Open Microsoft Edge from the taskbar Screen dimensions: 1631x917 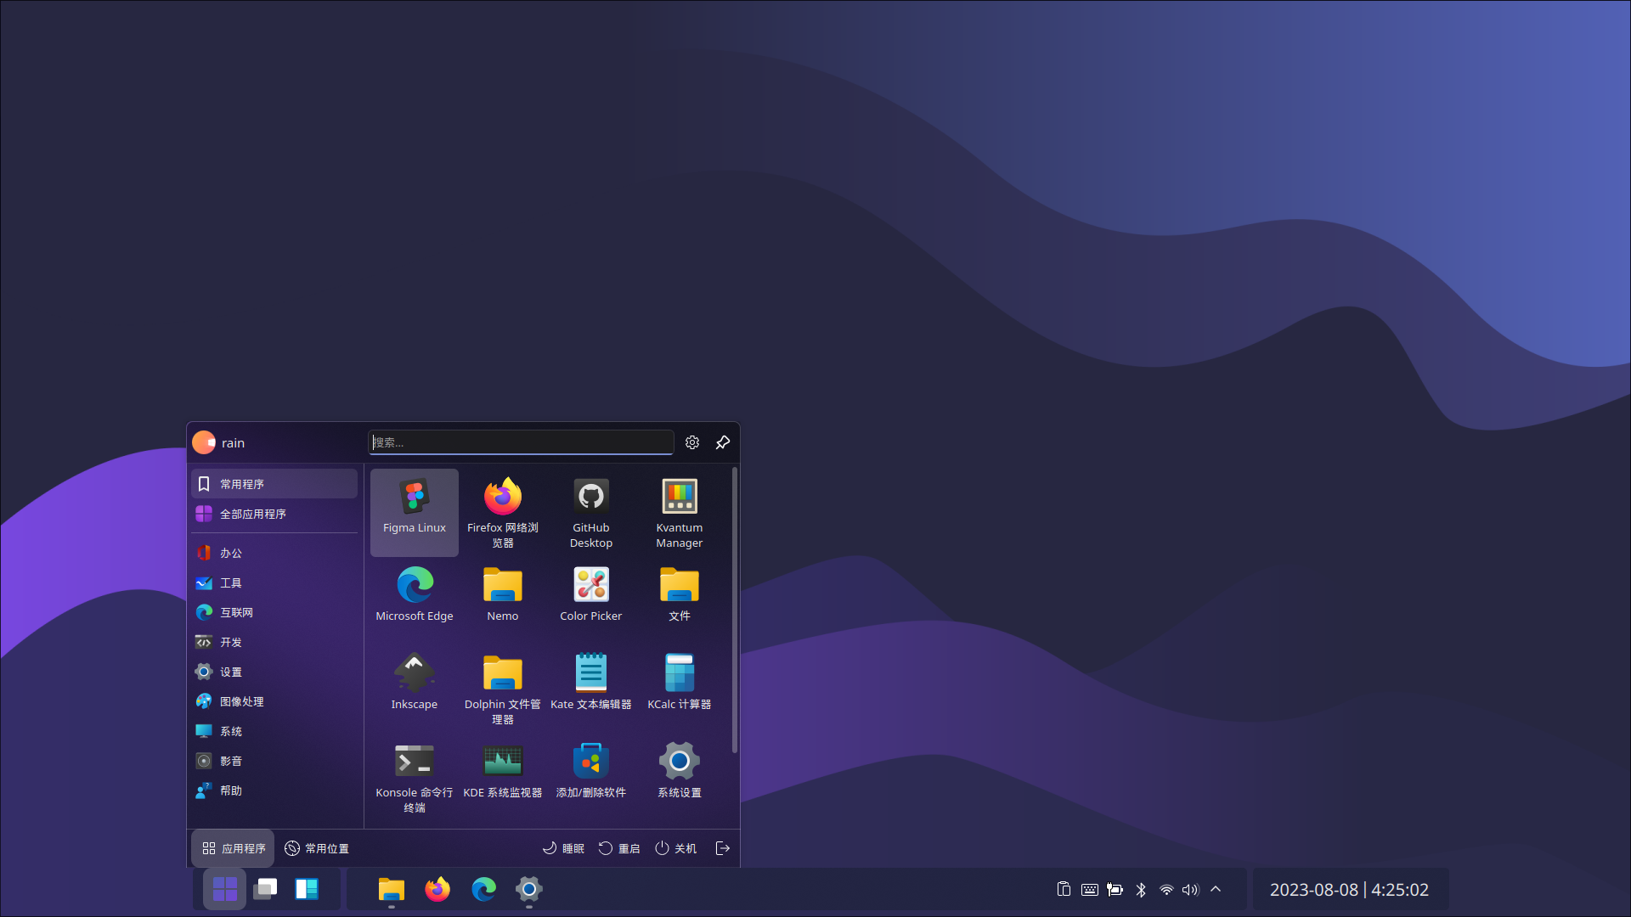click(x=483, y=889)
